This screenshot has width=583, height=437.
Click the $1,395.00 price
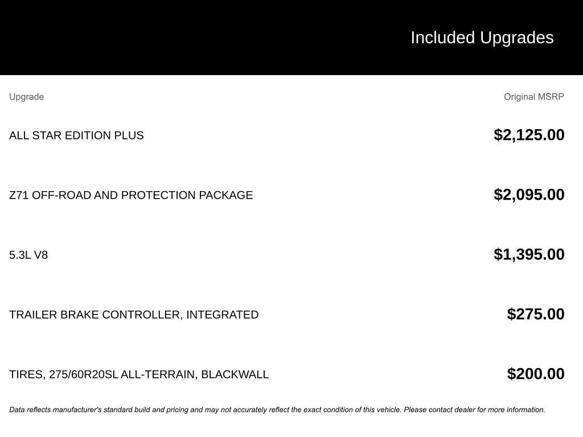tap(529, 254)
